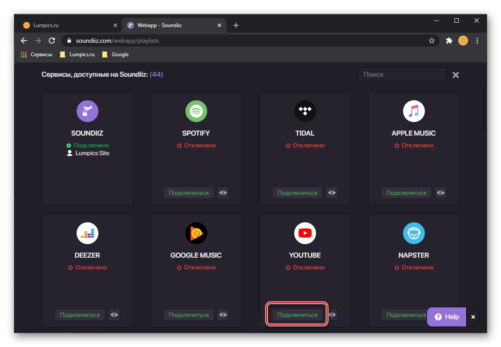Click the Apple Music logo icon
The height and width of the screenshot is (347, 501).
pos(414,111)
